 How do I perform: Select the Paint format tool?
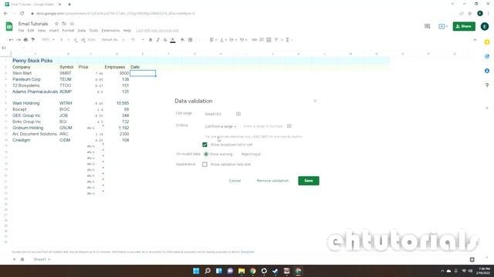coord(33,40)
